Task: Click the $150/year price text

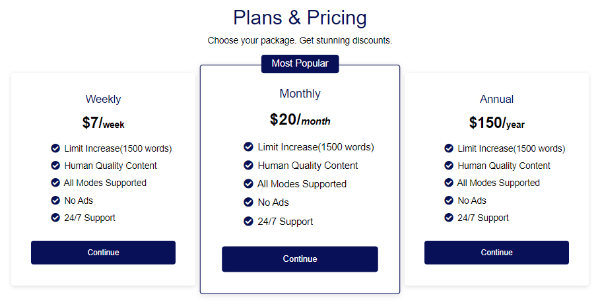Action: (496, 123)
